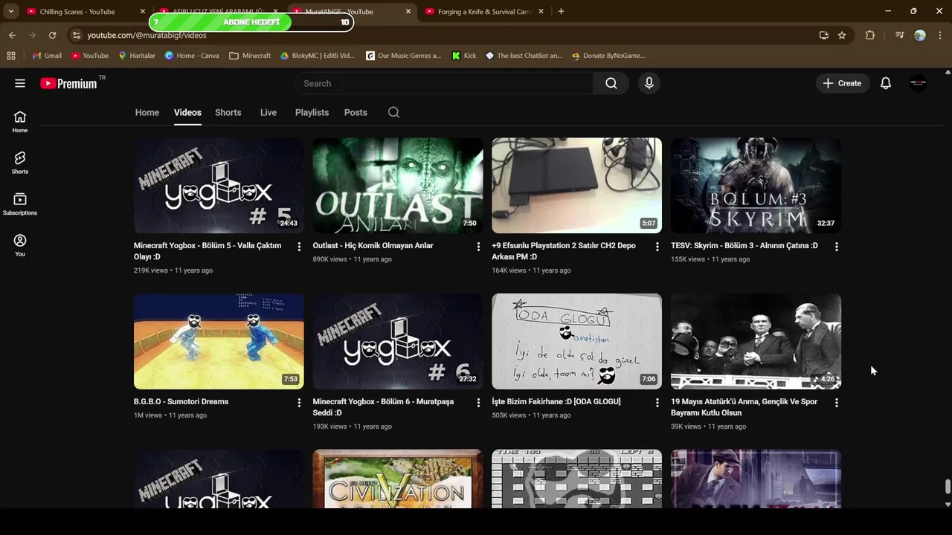The image size is (952, 535).
Task: Open Home - Canva bookmark
Action: click(192, 56)
